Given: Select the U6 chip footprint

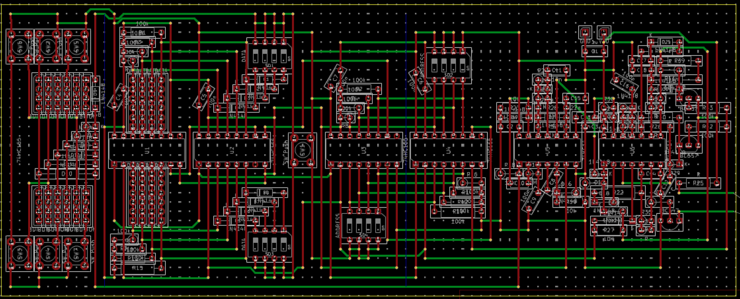Looking at the screenshot, I should 632,150.
